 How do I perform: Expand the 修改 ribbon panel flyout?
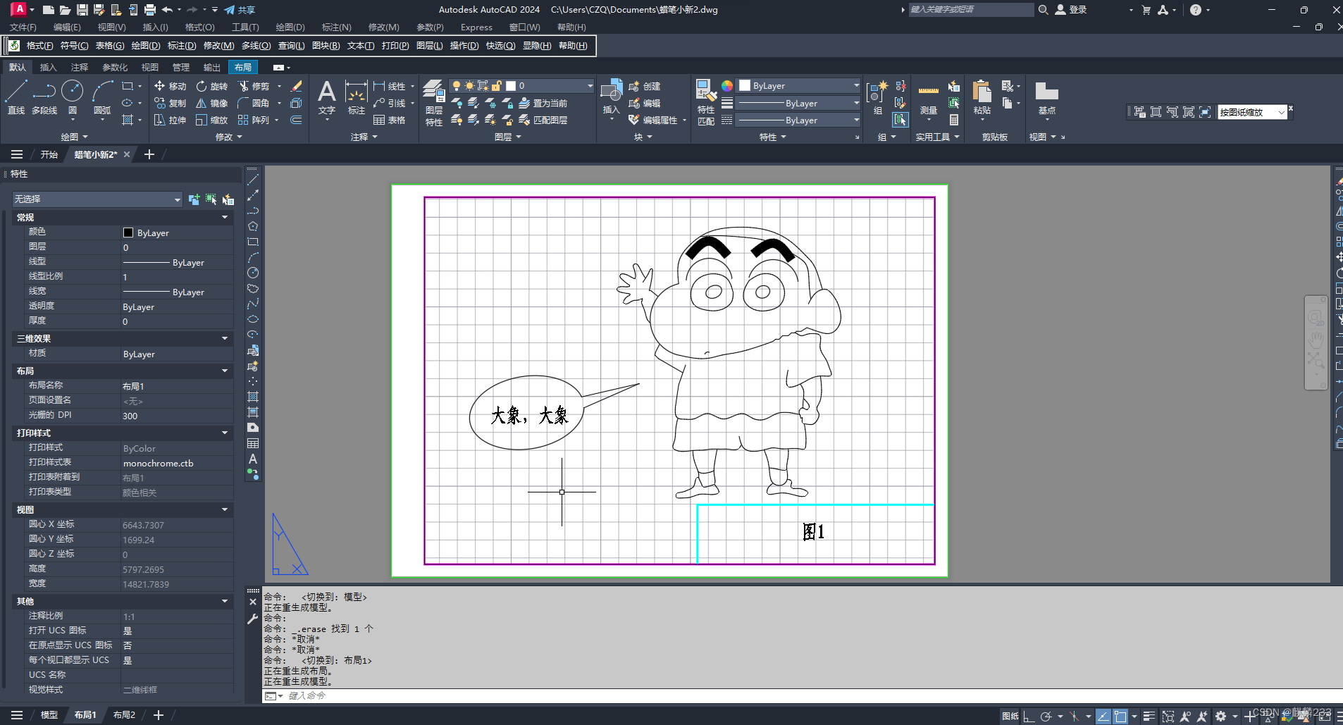229,137
